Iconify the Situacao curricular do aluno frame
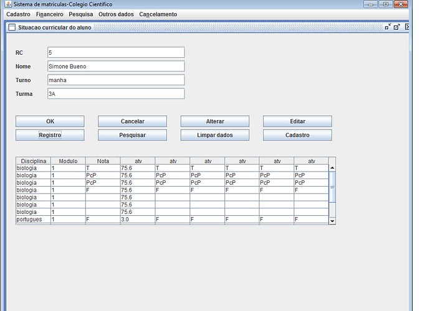Screen dimensions: 430x311 388,27
